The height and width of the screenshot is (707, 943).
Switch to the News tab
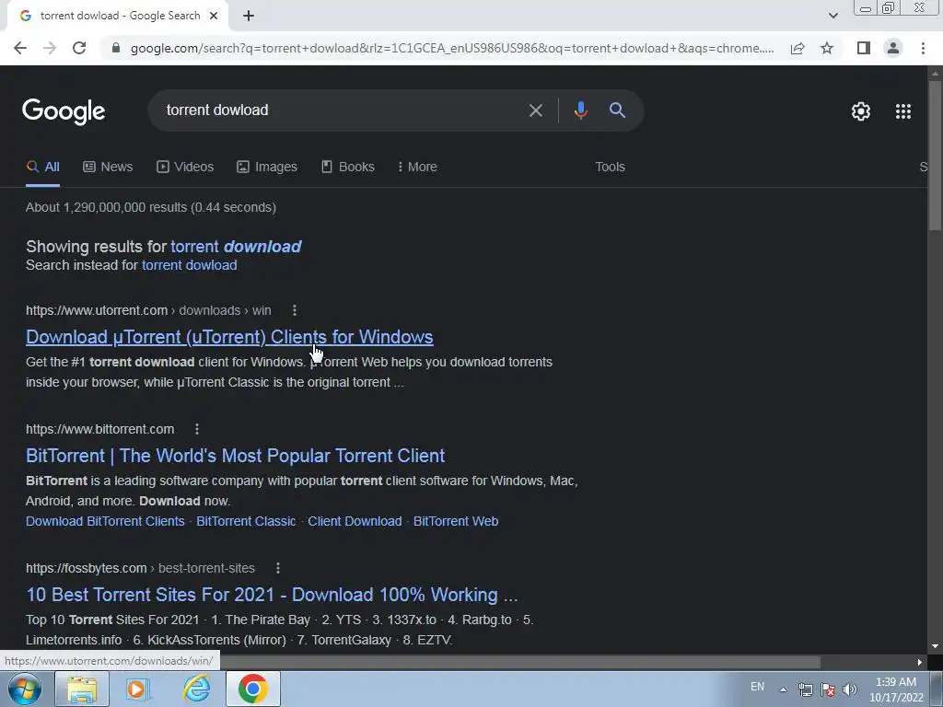(108, 167)
